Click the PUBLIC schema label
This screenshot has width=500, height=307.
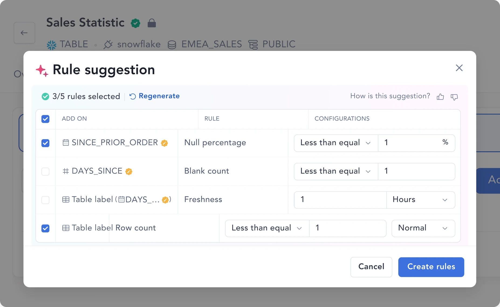pos(279,44)
